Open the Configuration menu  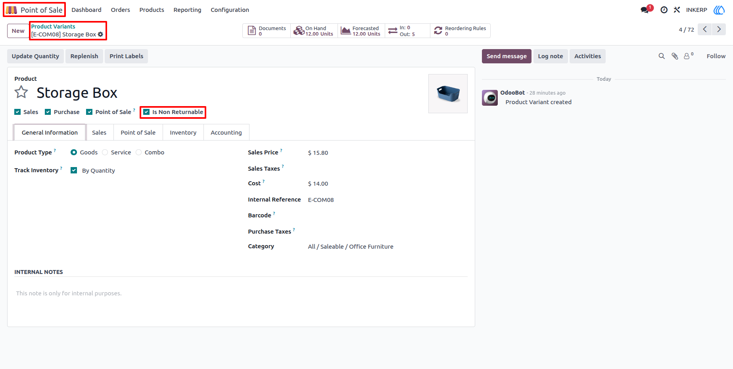(x=230, y=10)
